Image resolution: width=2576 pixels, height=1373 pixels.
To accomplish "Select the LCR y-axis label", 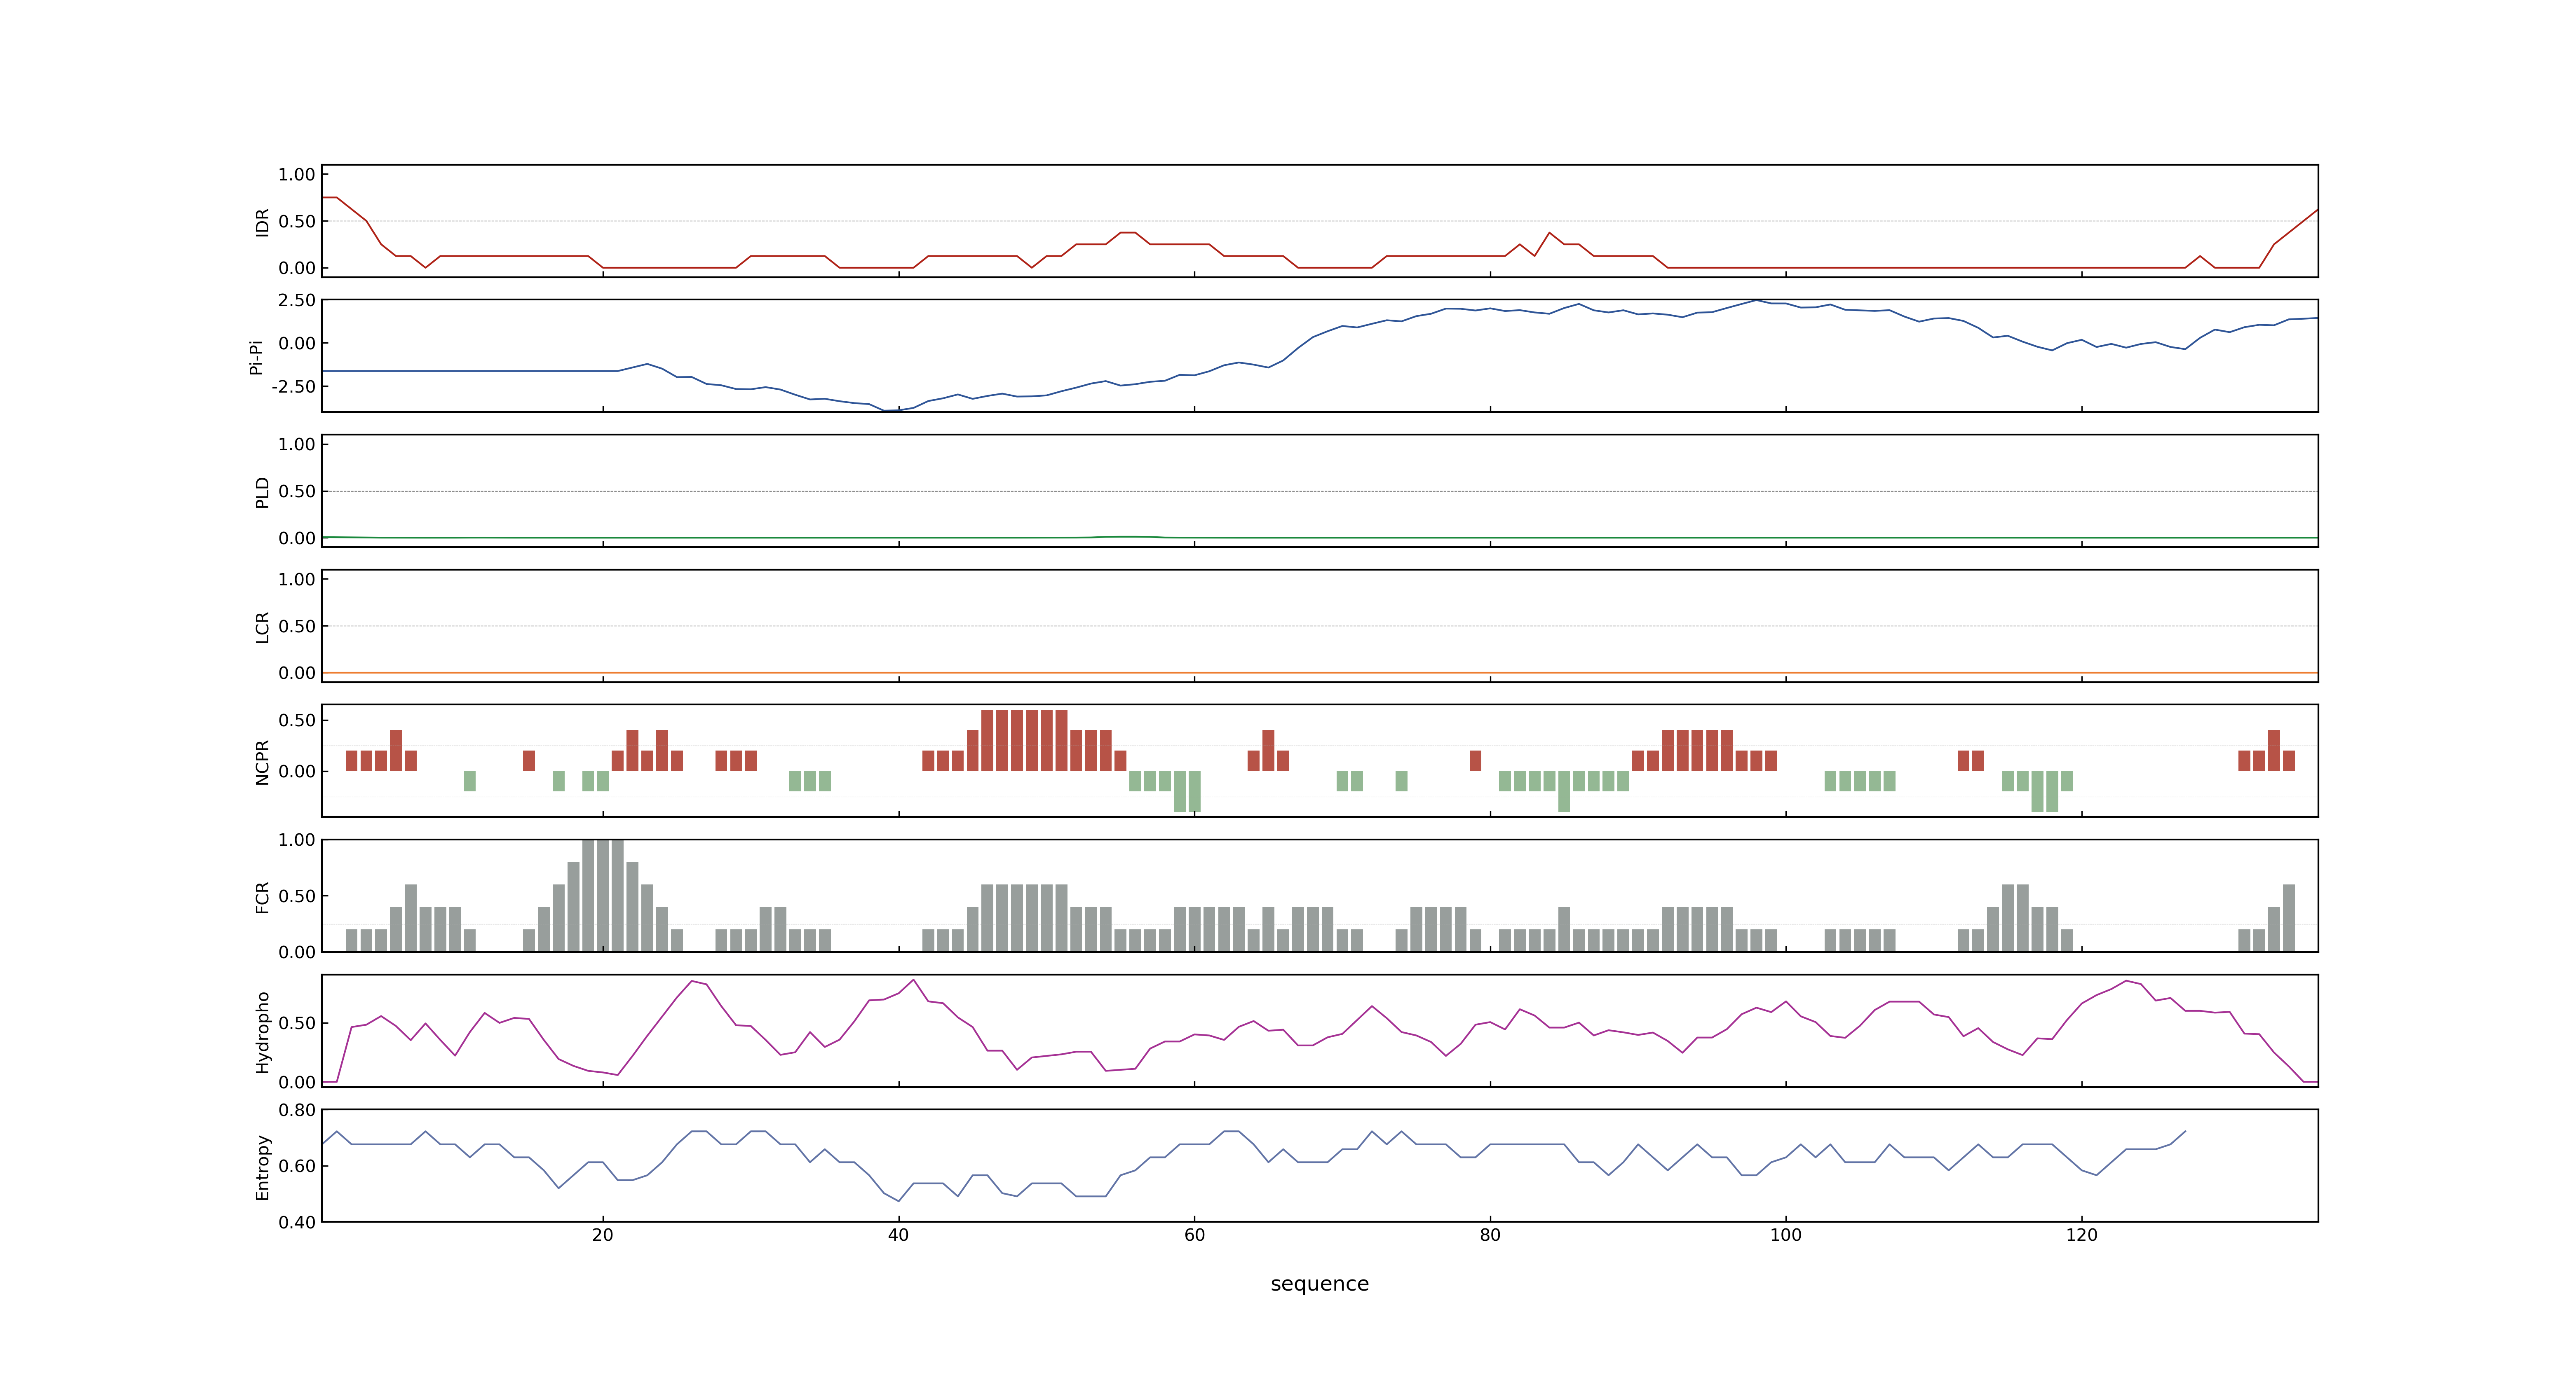I will (x=262, y=627).
